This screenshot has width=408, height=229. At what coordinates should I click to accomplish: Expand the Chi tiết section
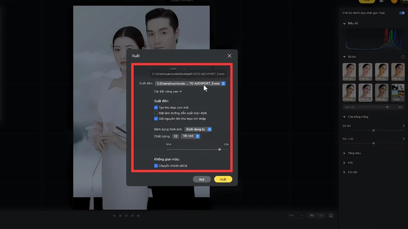(344, 172)
